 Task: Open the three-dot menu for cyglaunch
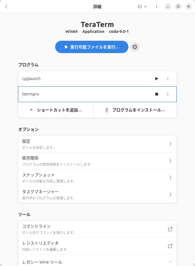point(168,79)
